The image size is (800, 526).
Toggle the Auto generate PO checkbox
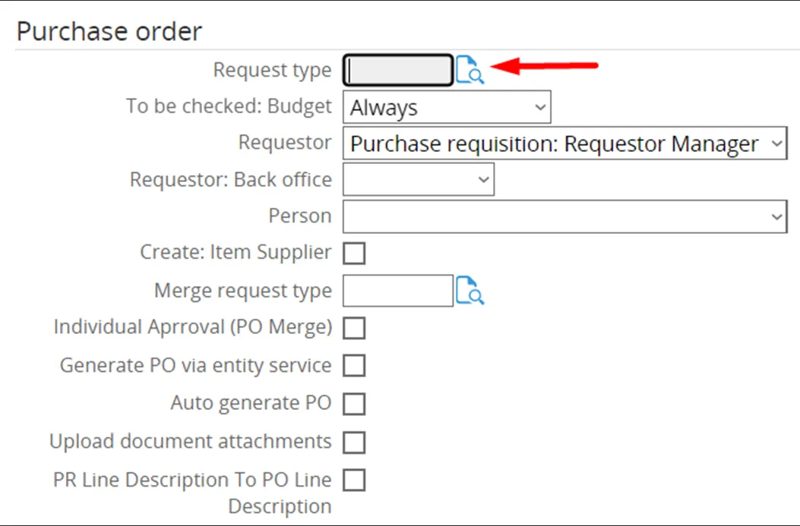click(354, 404)
